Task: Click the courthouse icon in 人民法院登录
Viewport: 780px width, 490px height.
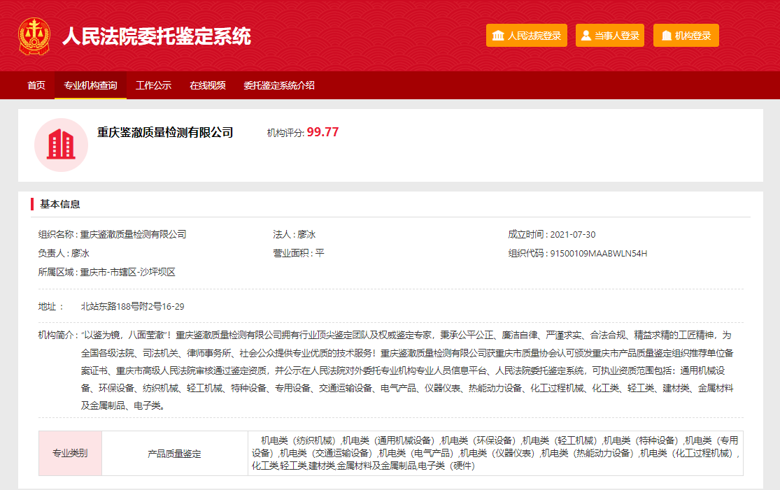Action: point(498,36)
